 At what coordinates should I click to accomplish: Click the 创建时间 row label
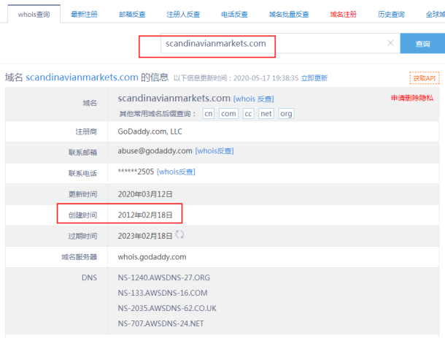coord(82,215)
